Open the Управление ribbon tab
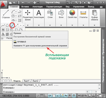The image size is (106, 98). 79,7
